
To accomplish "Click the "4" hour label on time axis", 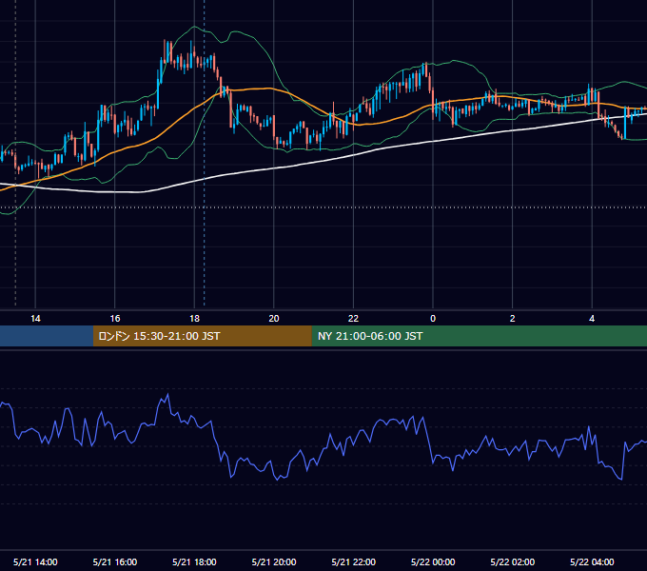I will pyautogui.click(x=592, y=318).
